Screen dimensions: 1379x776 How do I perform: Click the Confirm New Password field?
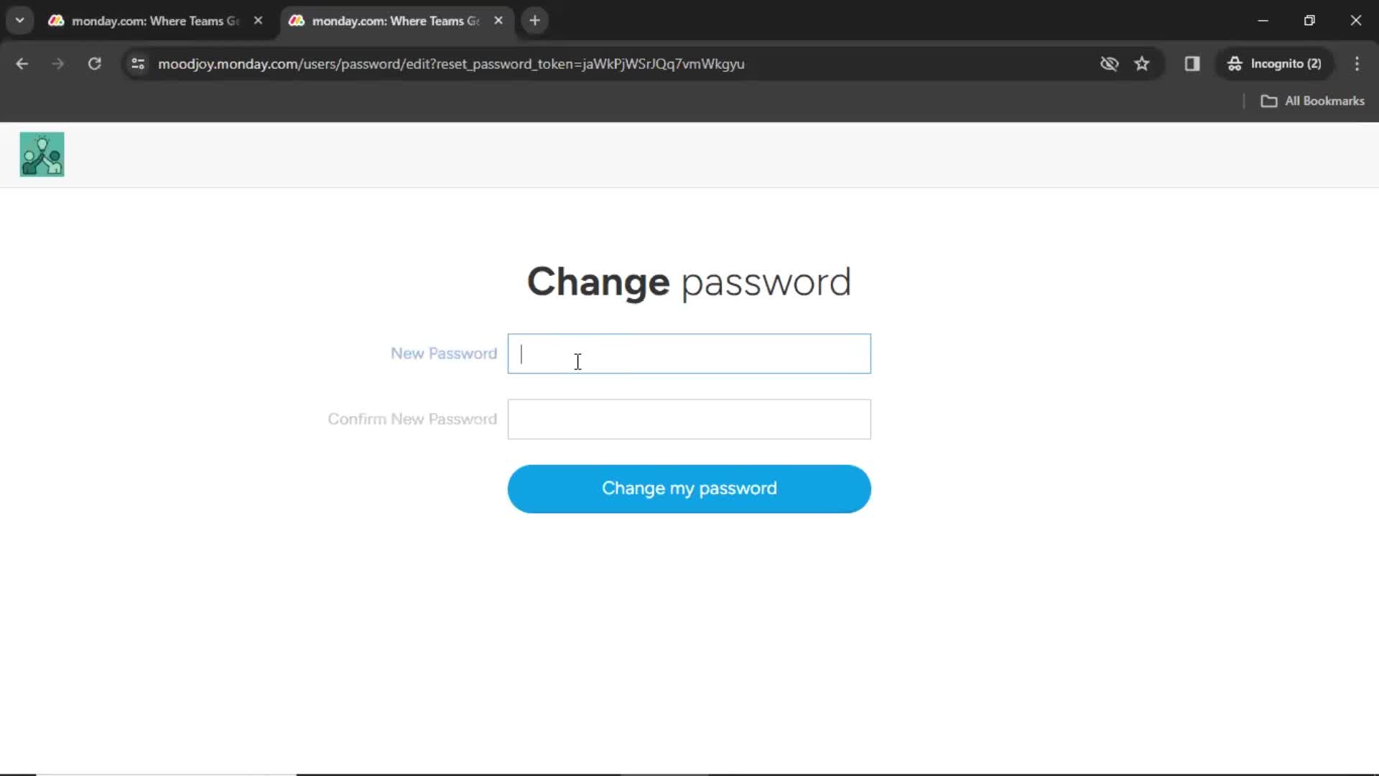[689, 419]
